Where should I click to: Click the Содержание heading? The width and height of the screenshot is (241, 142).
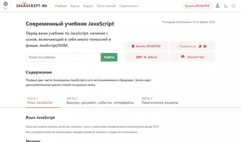[x=39, y=72]
